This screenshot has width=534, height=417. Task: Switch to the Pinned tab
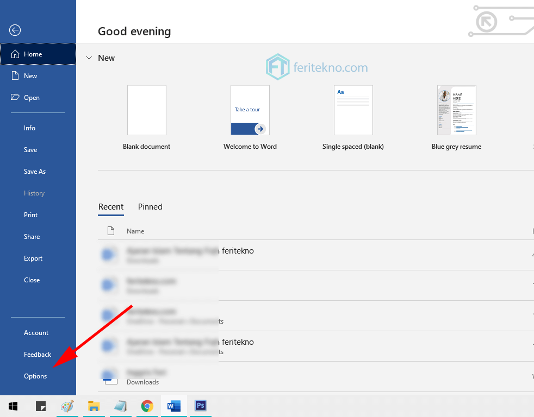point(150,207)
